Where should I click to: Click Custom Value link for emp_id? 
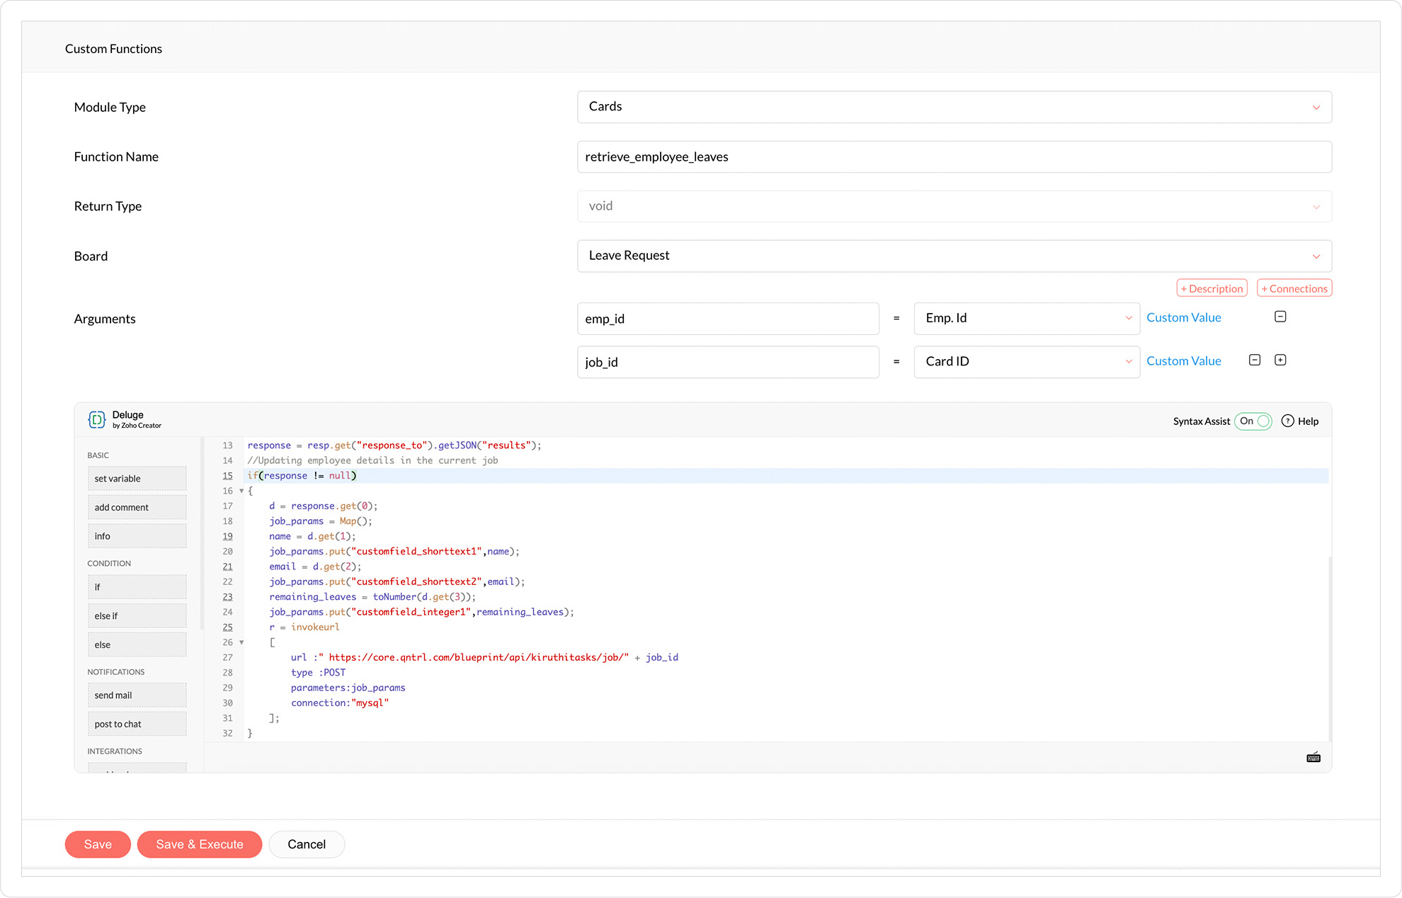click(x=1183, y=317)
